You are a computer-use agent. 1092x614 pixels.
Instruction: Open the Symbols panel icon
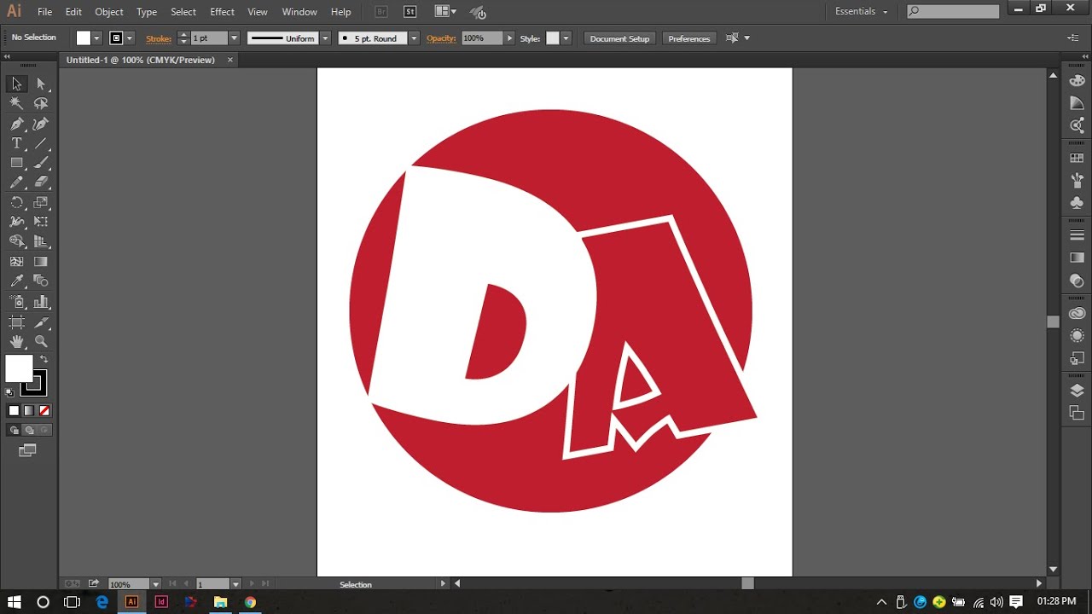coord(1077,203)
